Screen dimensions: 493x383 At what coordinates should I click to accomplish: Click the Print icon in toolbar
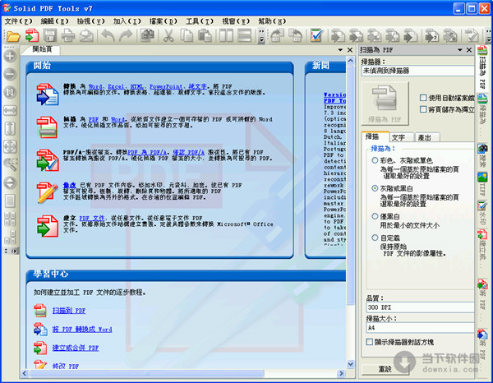[x=68, y=35]
